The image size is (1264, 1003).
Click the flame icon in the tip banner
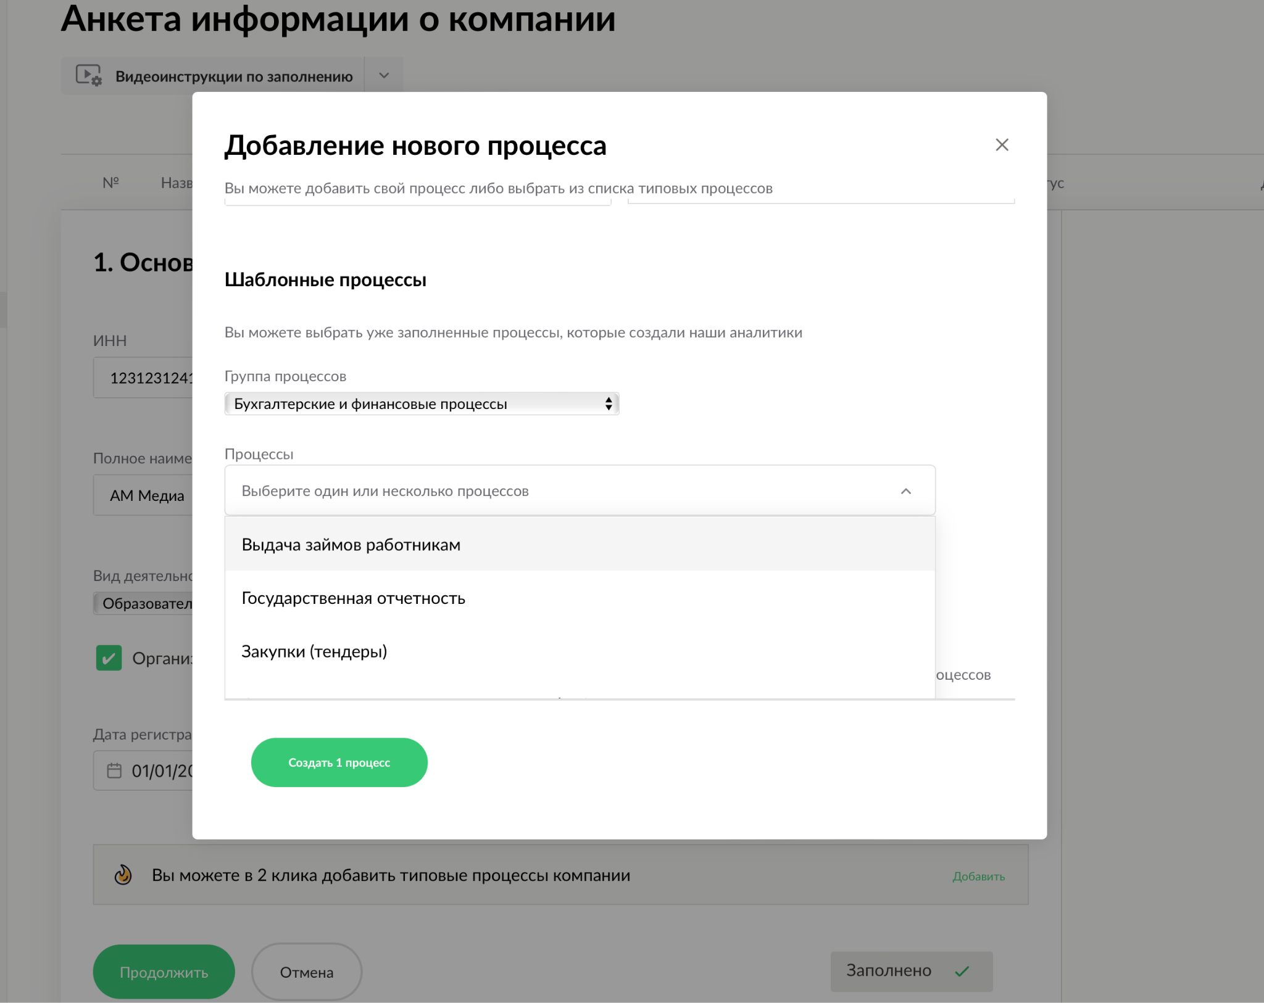(x=123, y=875)
